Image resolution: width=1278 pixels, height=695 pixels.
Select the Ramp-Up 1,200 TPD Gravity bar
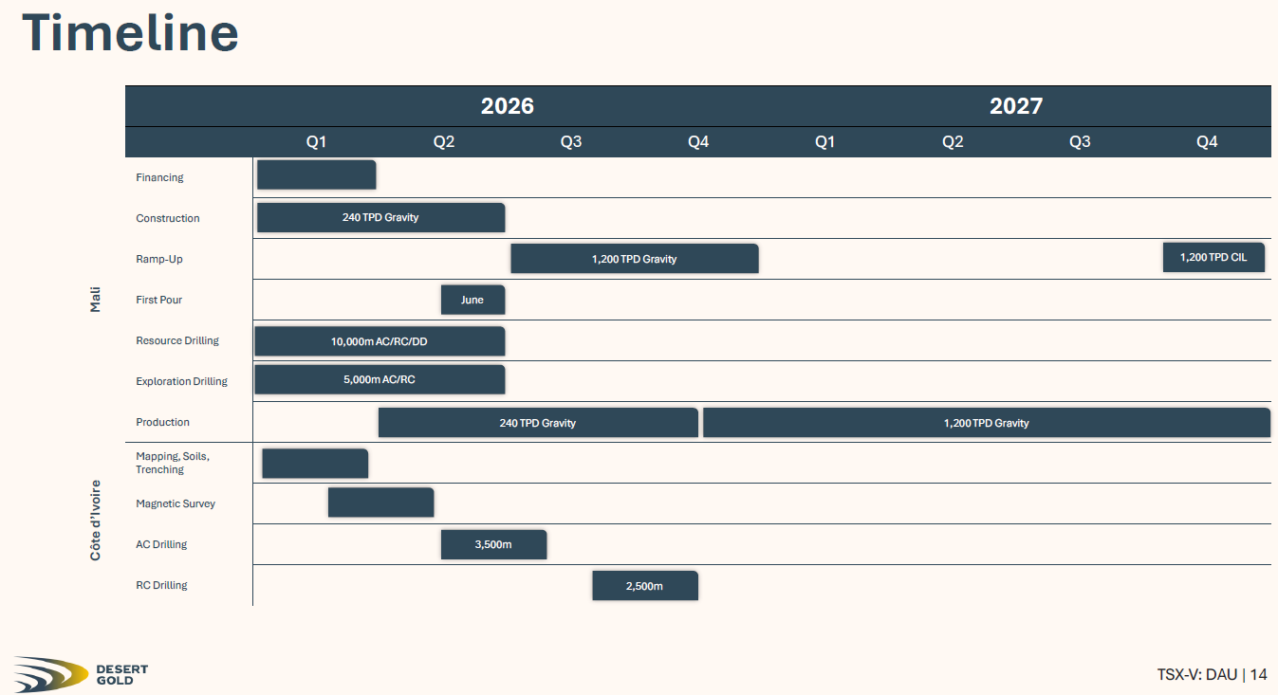point(634,259)
